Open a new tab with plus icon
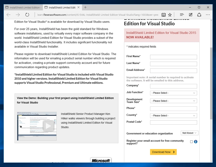The height and width of the screenshot is (167, 216). (85, 7)
